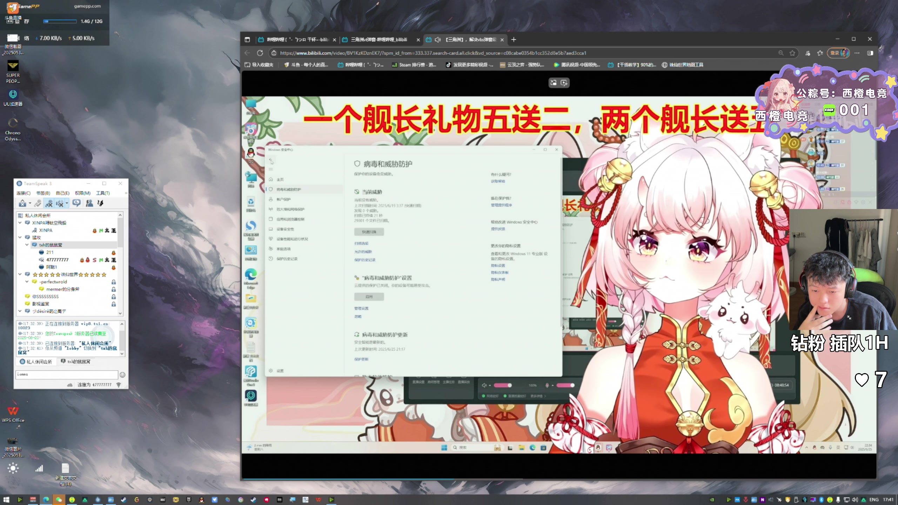Image resolution: width=898 pixels, height=505 pixels.
Task: Select user 211 in TeamSpeak channel
Action: pyautogui.click(x=50, y=252)
